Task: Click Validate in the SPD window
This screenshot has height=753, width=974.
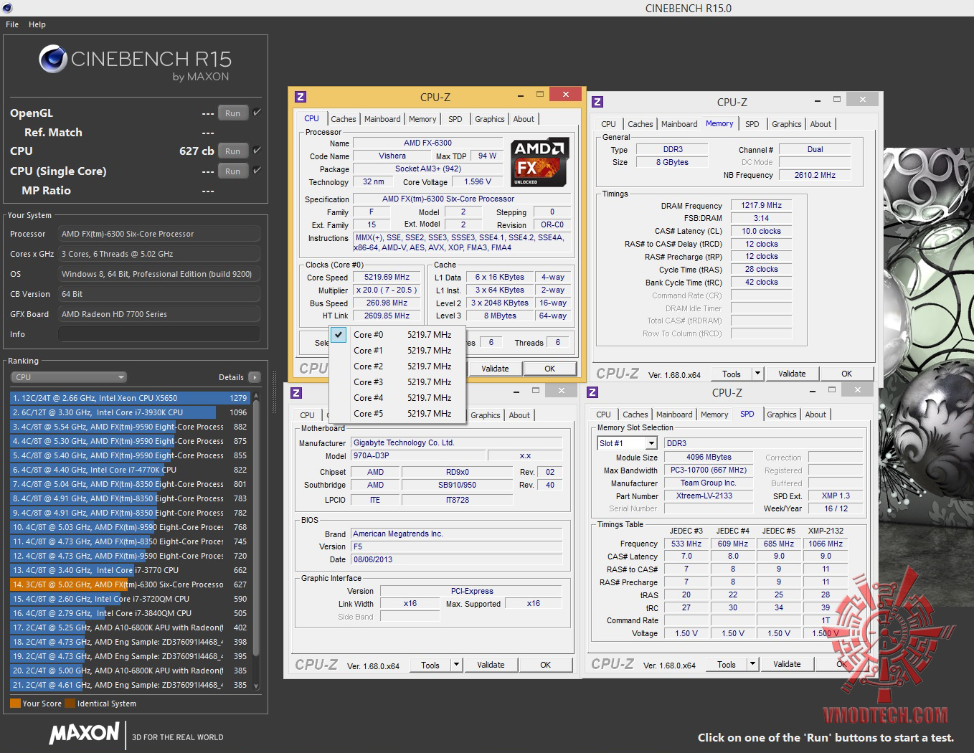Action: point(787,664)
